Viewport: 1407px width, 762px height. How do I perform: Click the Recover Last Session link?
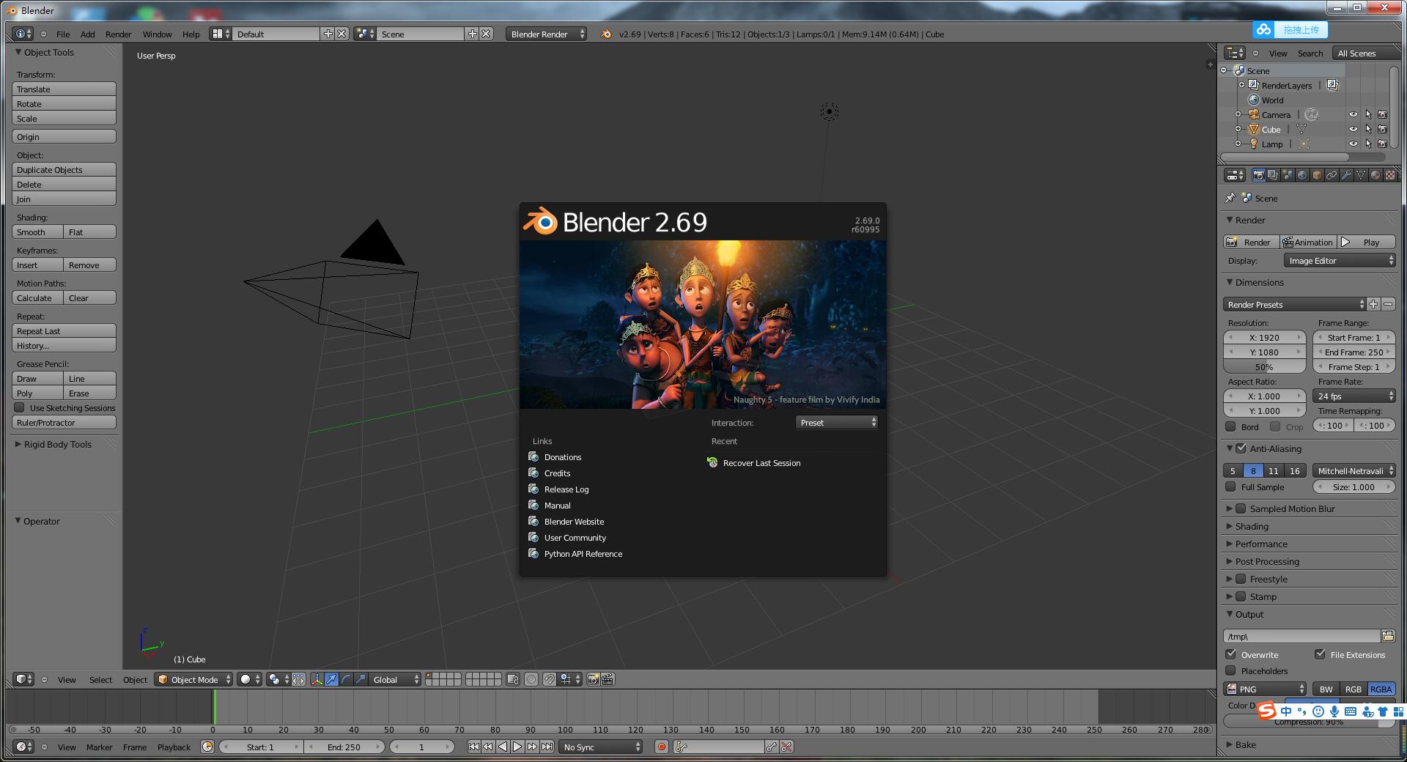(x=761, y=463)
